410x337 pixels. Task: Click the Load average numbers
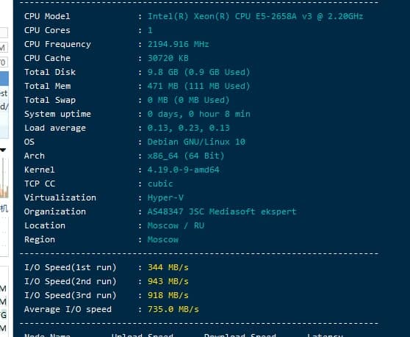pos(188,128)
